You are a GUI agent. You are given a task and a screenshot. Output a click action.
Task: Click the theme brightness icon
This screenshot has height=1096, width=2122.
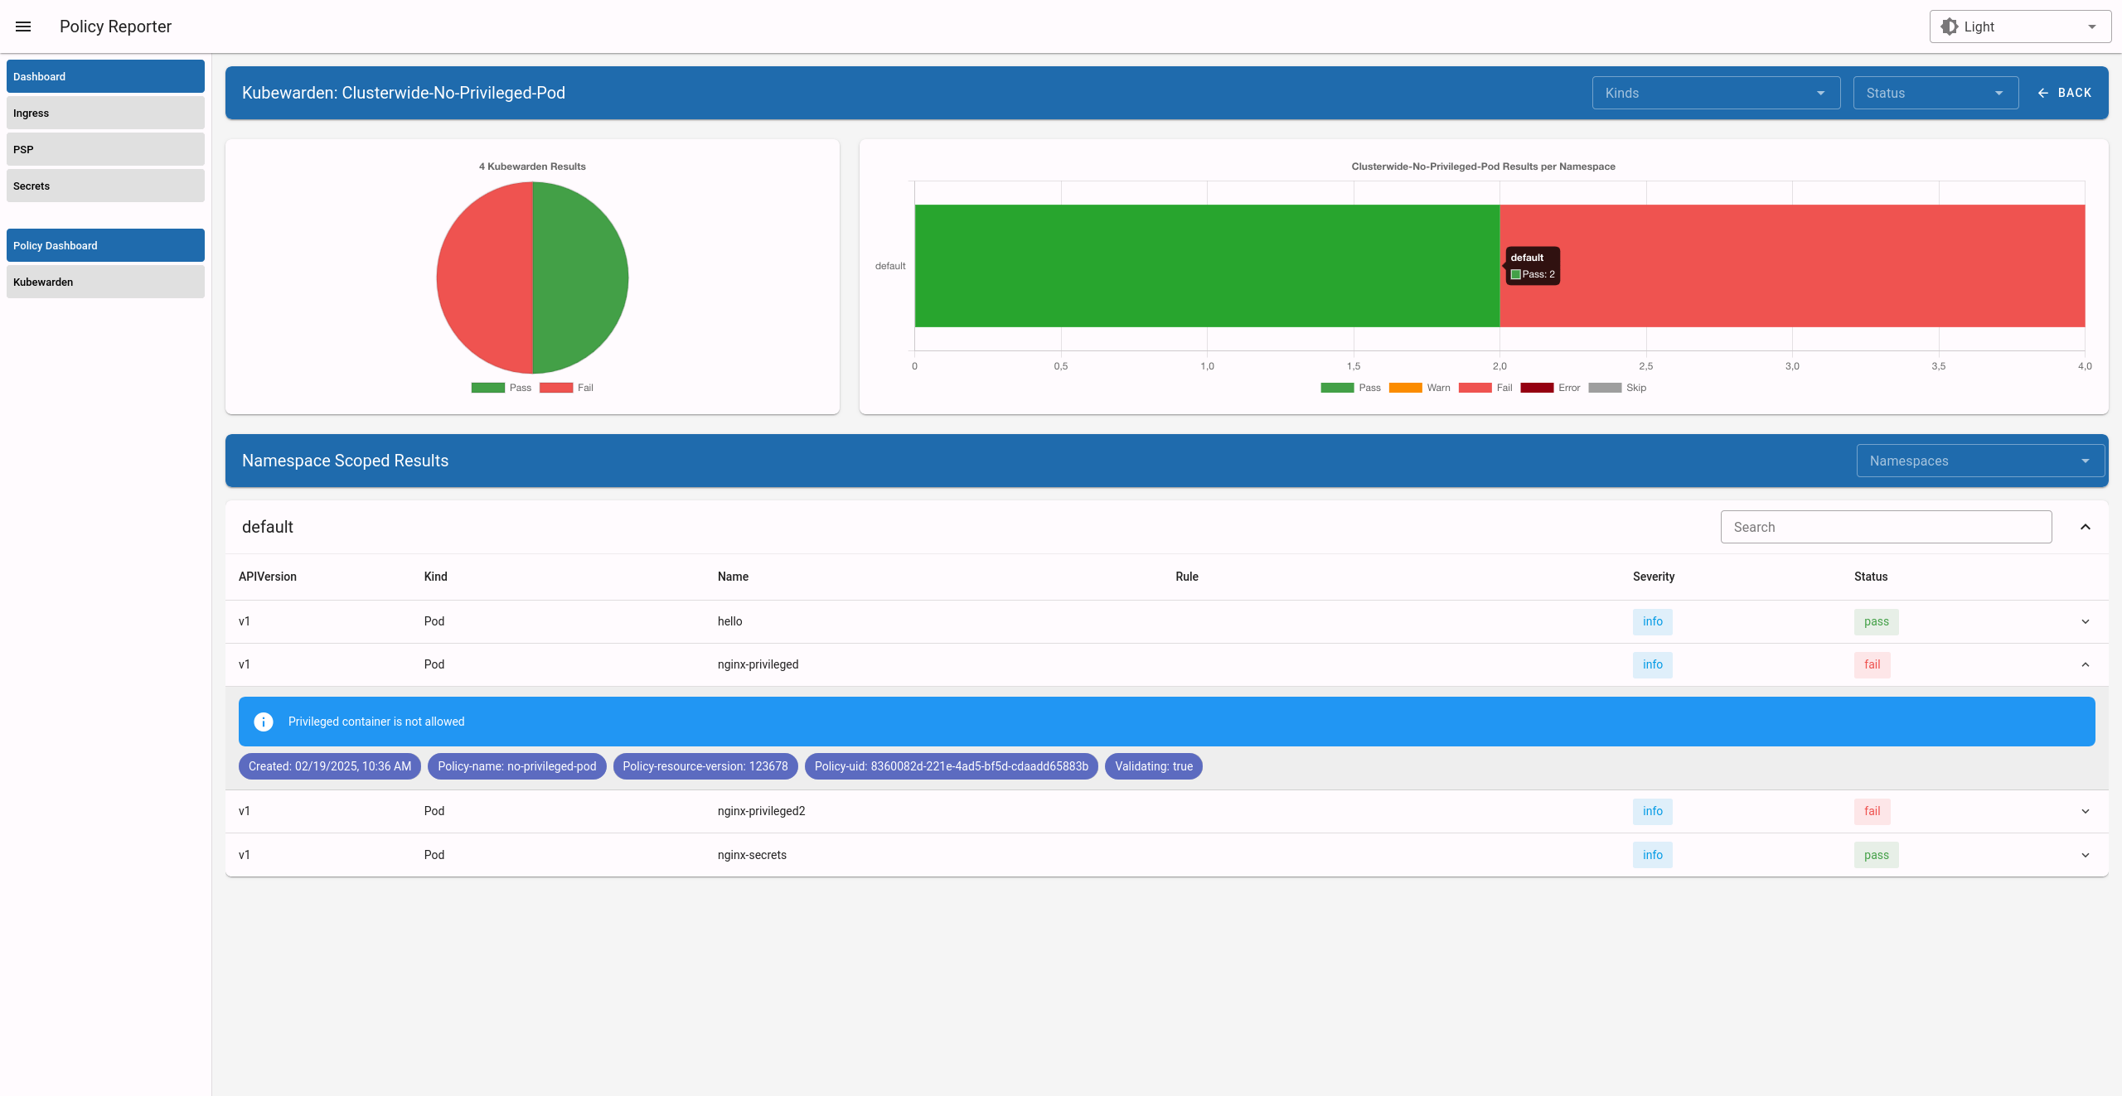click(x=1950, y=27)
